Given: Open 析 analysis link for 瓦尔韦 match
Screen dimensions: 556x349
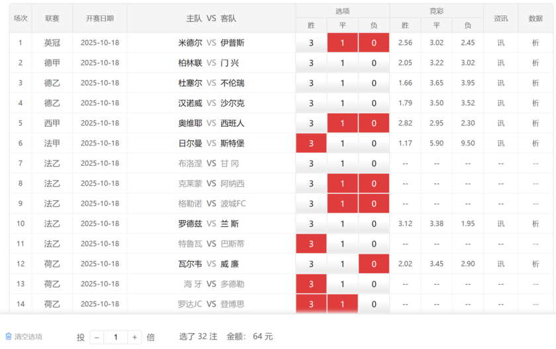Looking at the screenshot, I should coord(535,264).
